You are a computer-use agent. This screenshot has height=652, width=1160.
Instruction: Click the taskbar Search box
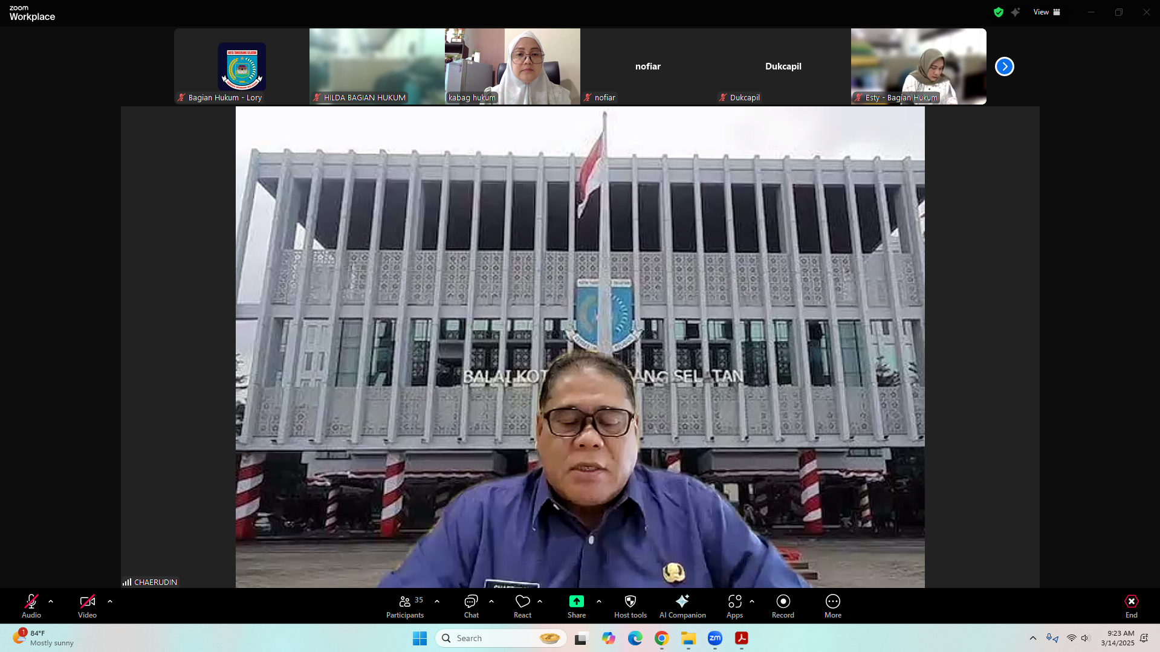tap(501, 638)
